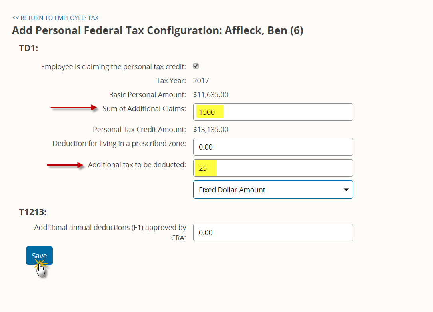Click the prescribed zone deduction label
Viewport: 433px width, 312px height.
119,144
